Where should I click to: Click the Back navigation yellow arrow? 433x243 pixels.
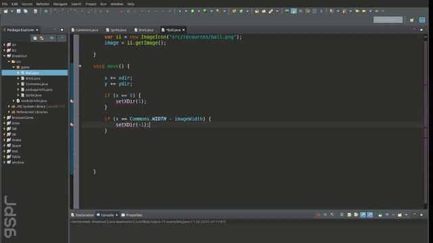click(364, 11)
